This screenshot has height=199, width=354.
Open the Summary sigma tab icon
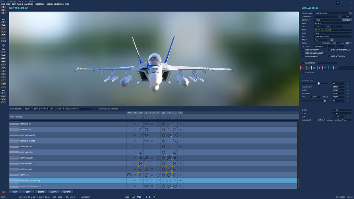tap(319, 68)
